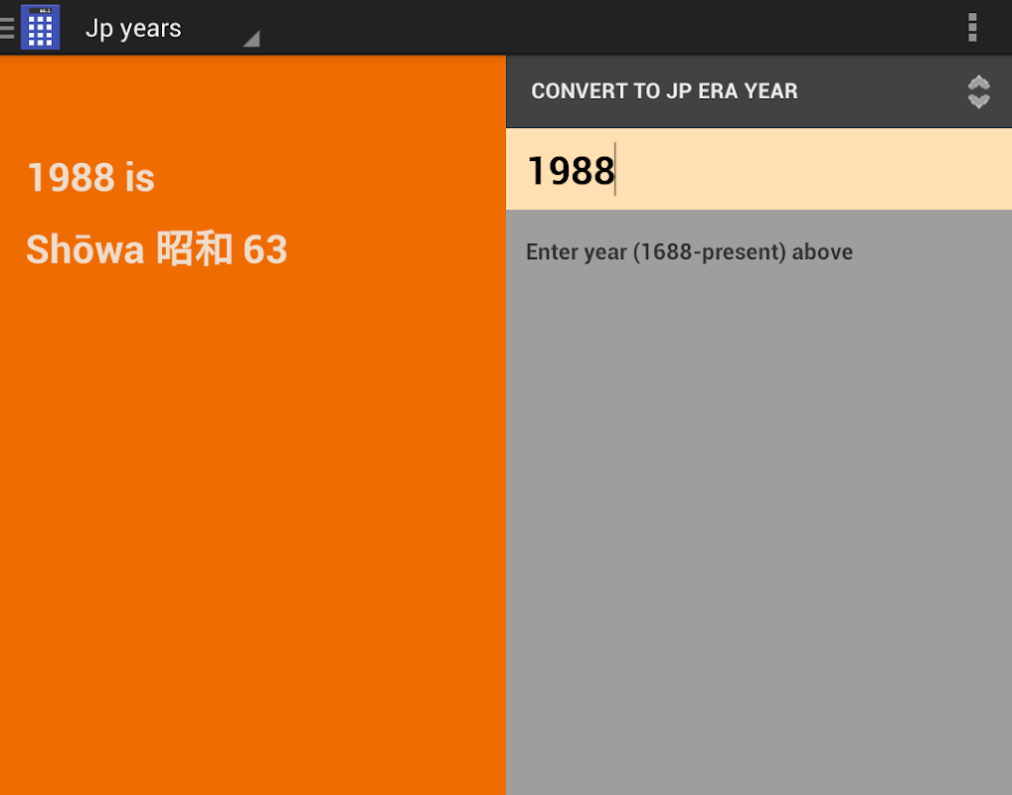Click the 'Enter year (1688-present) above' hint
This screenshot has height=795, width=1012.
point(689,251)
